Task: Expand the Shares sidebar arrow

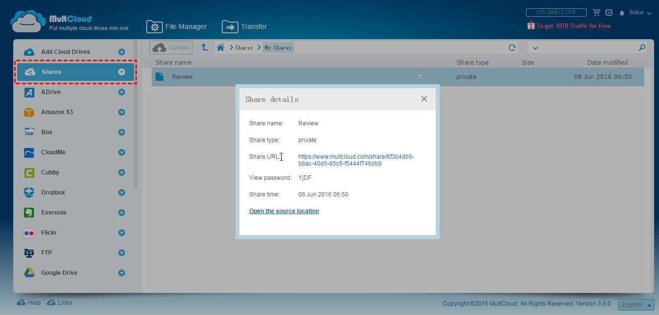Action: 121,72
